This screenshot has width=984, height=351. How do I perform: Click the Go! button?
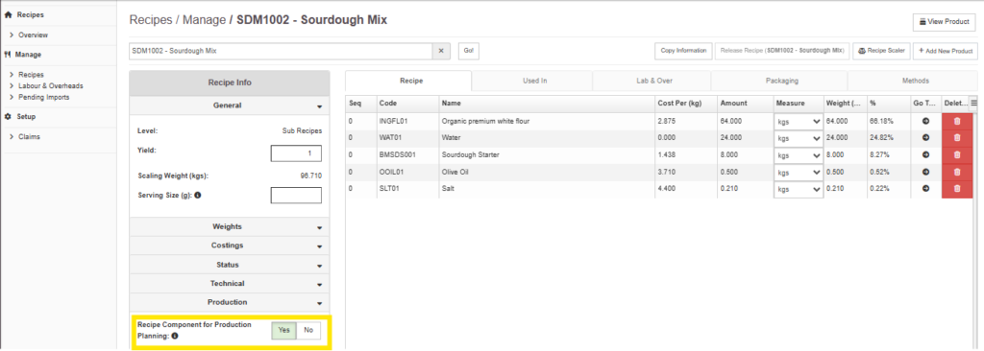point(469,52)
